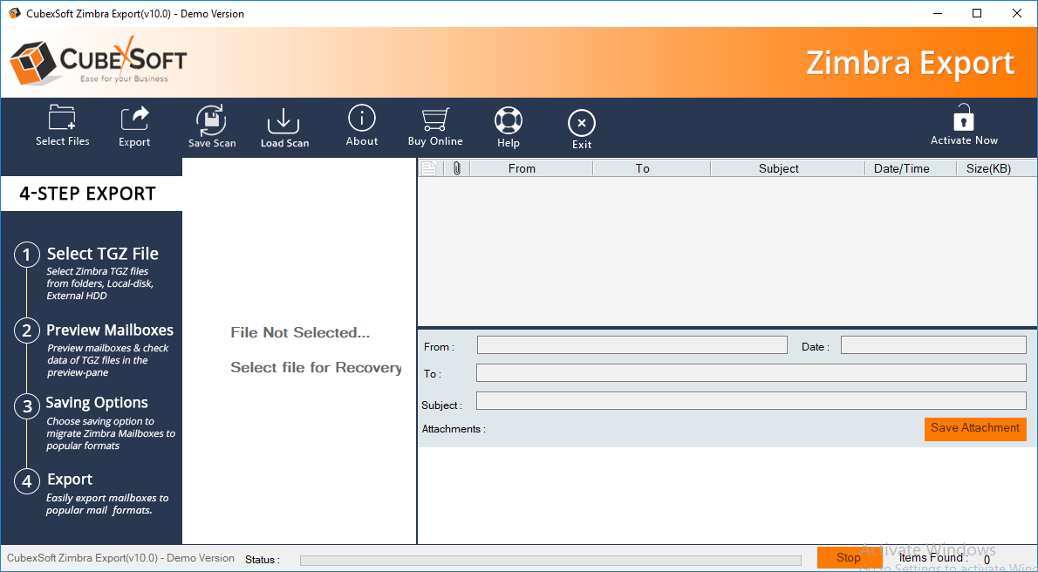This screenshot has width=1038, height=572.
Task: Sort emails by From column header
Action: (x=522, y=168)
